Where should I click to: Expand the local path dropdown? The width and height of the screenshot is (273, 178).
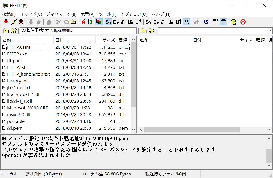pyautogui.click(x=134, y=31)
